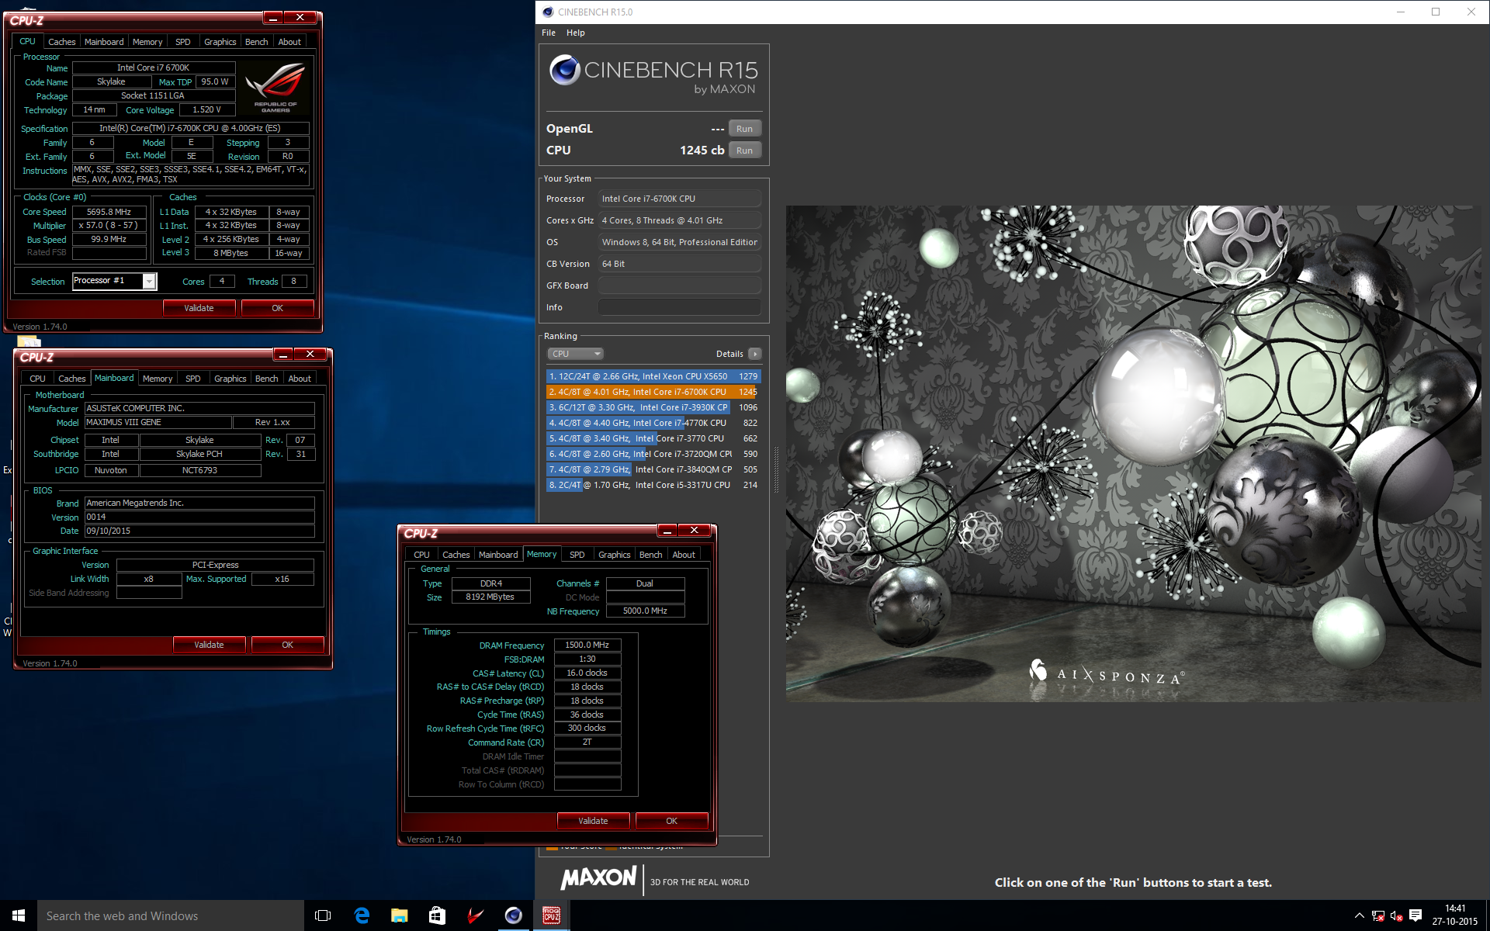Click the Cinebench R15 logo sphere
1490x931 pixels.
pos(565,71)
